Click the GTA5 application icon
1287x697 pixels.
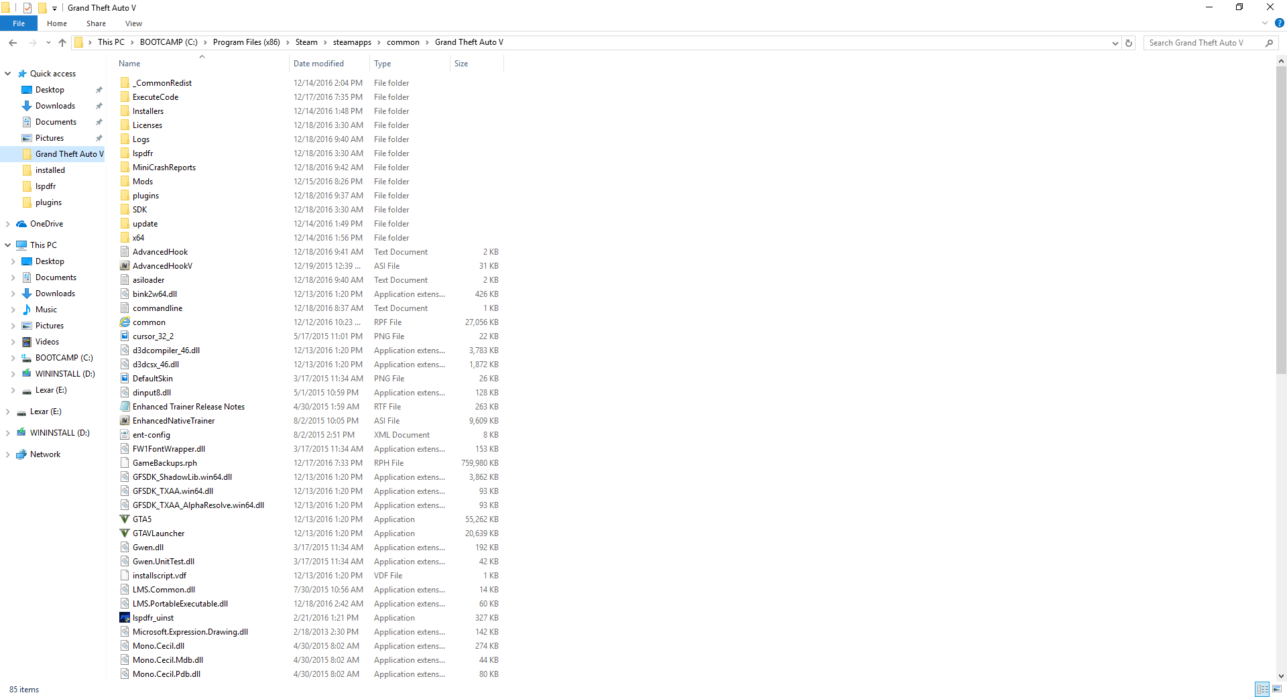point(125,519)
